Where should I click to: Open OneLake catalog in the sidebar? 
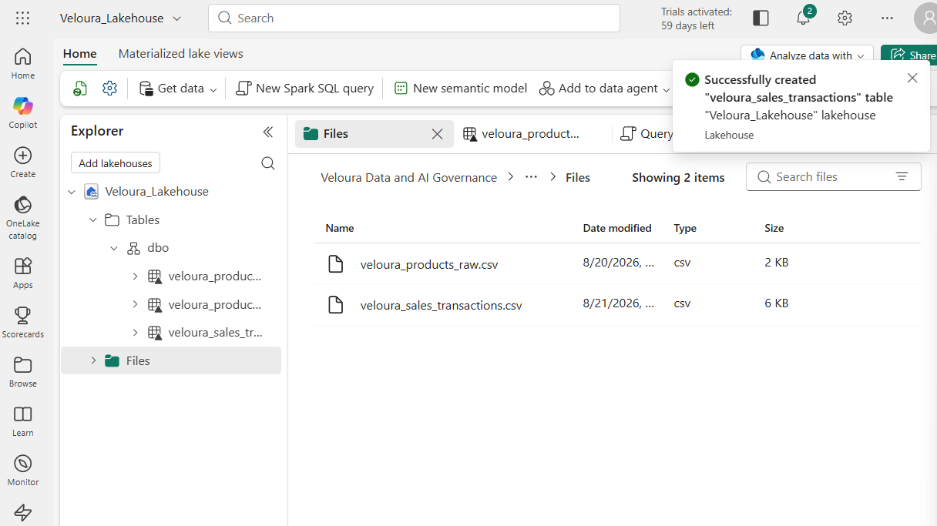[23, 216]
